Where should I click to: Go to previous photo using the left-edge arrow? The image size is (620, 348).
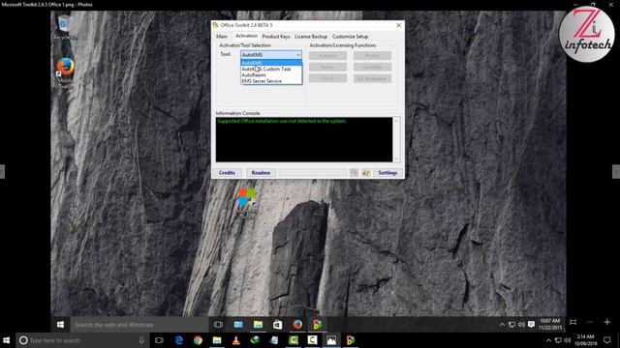2,172
